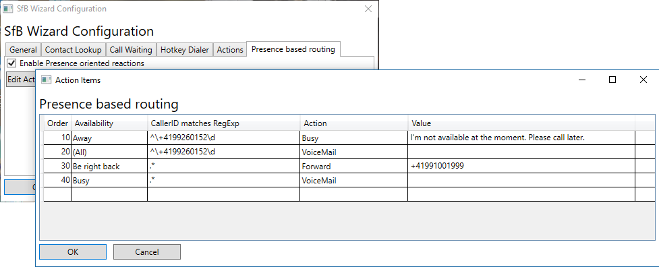Open the Hotkey Dialer tab
Image resolution: width=659 pixels, height=267 pixels.
(185, 49)
